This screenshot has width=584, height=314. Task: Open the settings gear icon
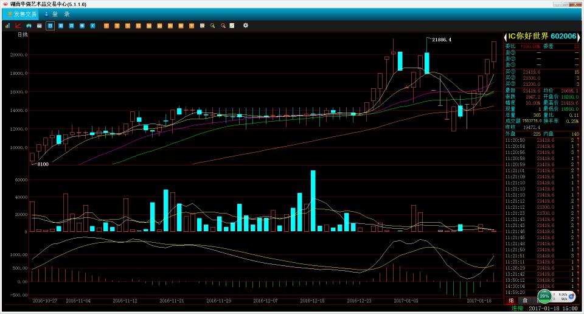(245, 26)
